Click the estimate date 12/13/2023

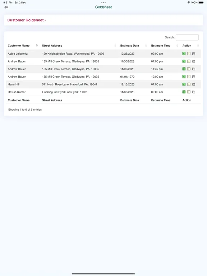[x=127, y=84]
